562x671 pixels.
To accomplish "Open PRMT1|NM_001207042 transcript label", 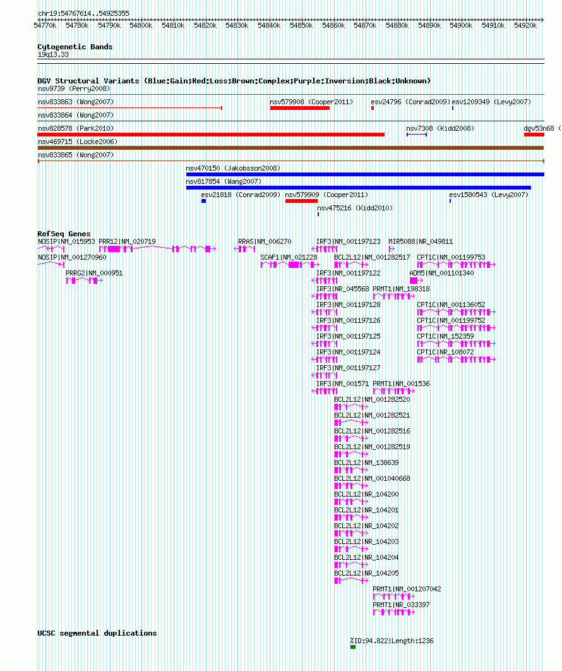I will (407, 589).
